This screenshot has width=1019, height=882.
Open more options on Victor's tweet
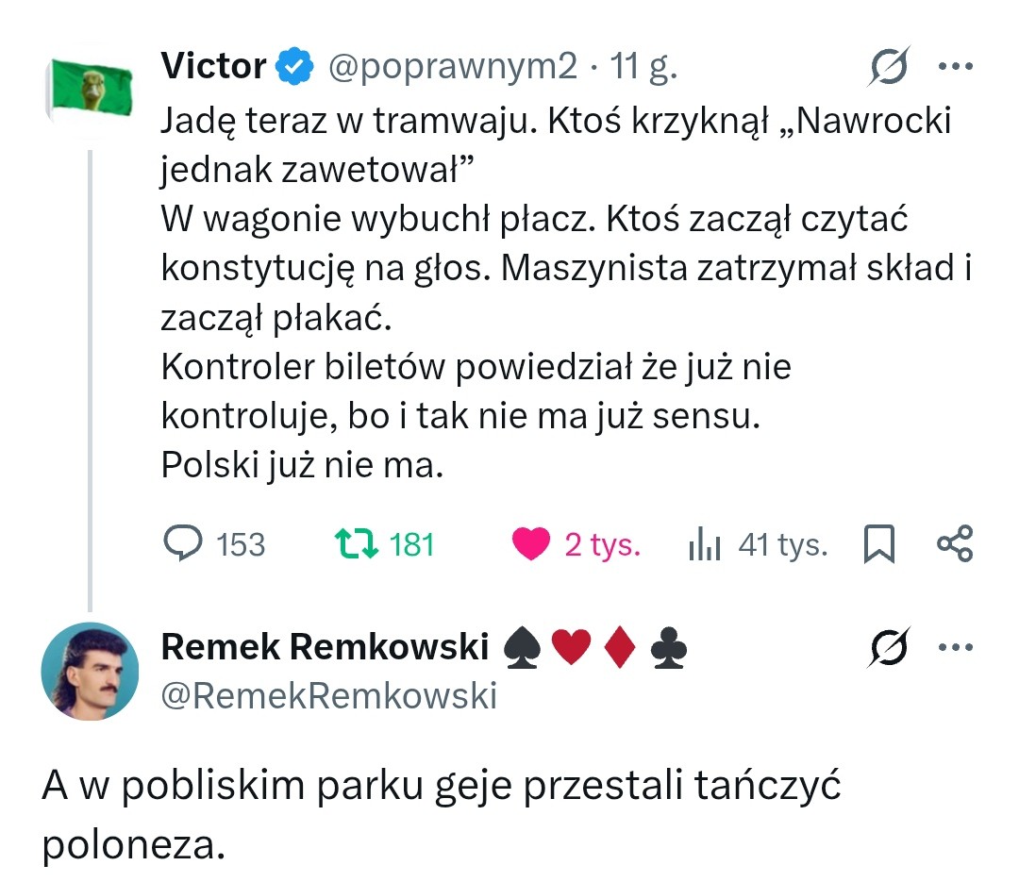[x=957, y=65]
